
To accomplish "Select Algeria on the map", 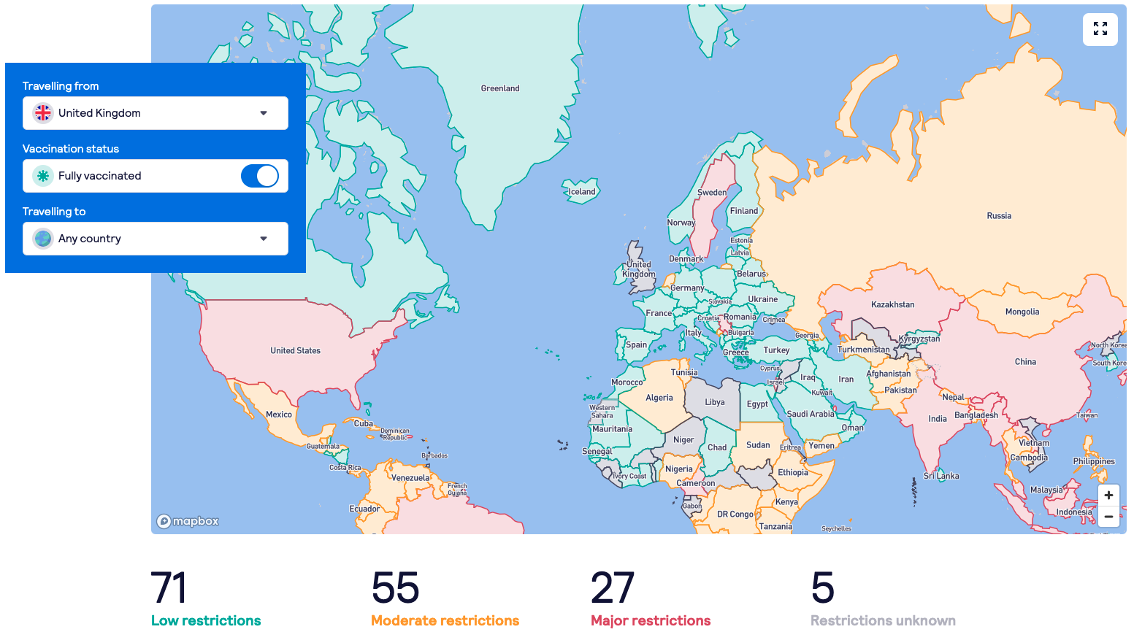I will 659,398.
